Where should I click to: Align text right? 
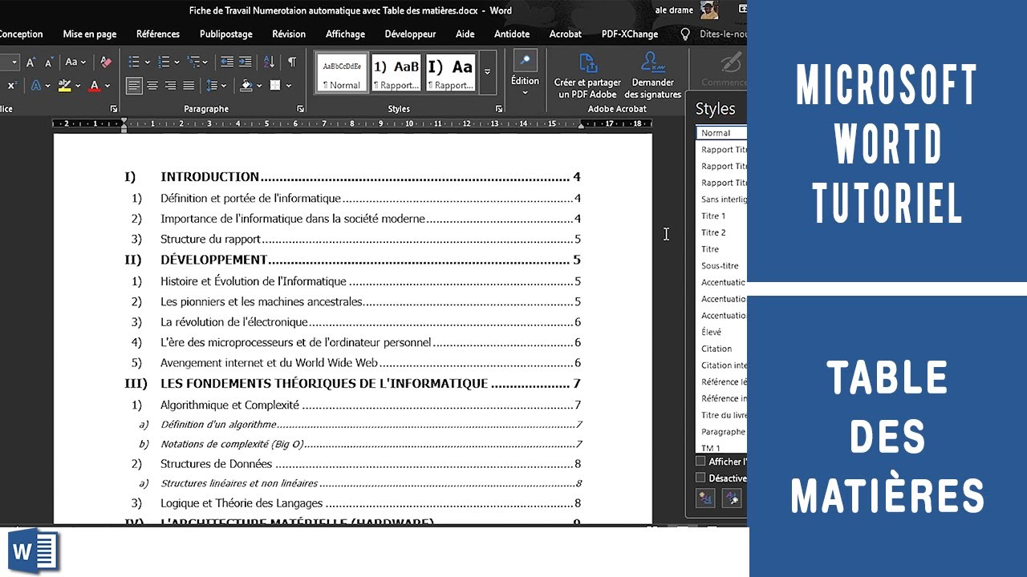coord(170,85)
